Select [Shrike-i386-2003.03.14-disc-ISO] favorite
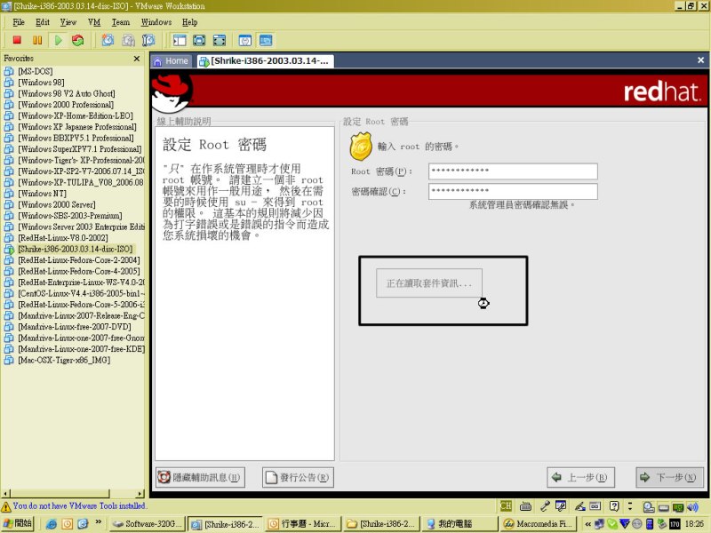 tap(76, 249)
